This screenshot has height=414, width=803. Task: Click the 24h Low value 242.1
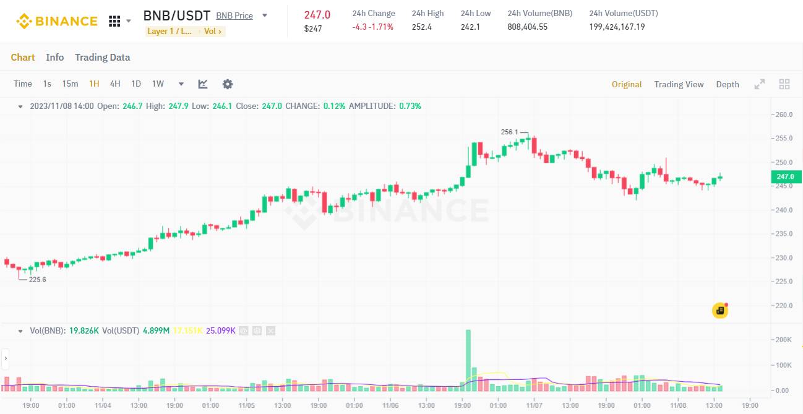[470, 27]
